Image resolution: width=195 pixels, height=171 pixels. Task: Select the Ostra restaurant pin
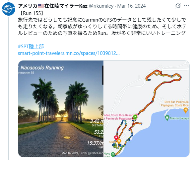coord(119,141)
